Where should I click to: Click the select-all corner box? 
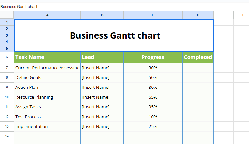tap(7, 15)
